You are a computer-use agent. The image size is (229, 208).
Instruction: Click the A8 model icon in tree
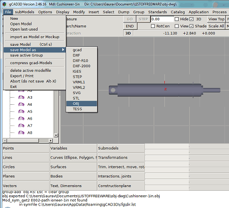point(21,133)
